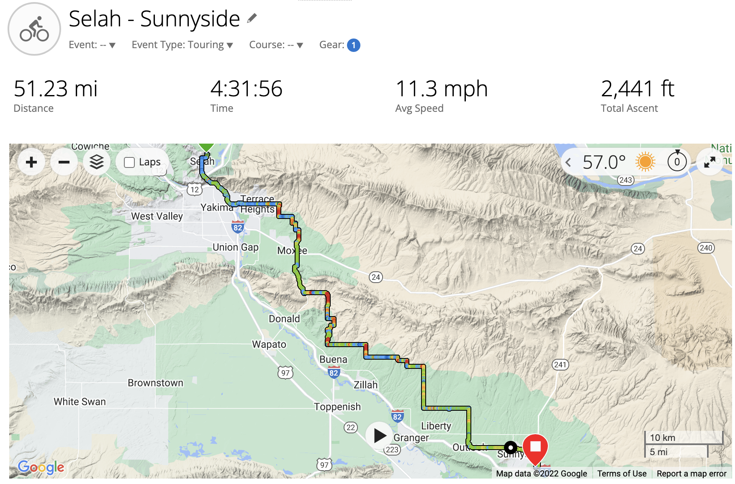Click Report a map error link
Image resolution: width=735 pixels, height=484 pixels.
tap(691, 474)
